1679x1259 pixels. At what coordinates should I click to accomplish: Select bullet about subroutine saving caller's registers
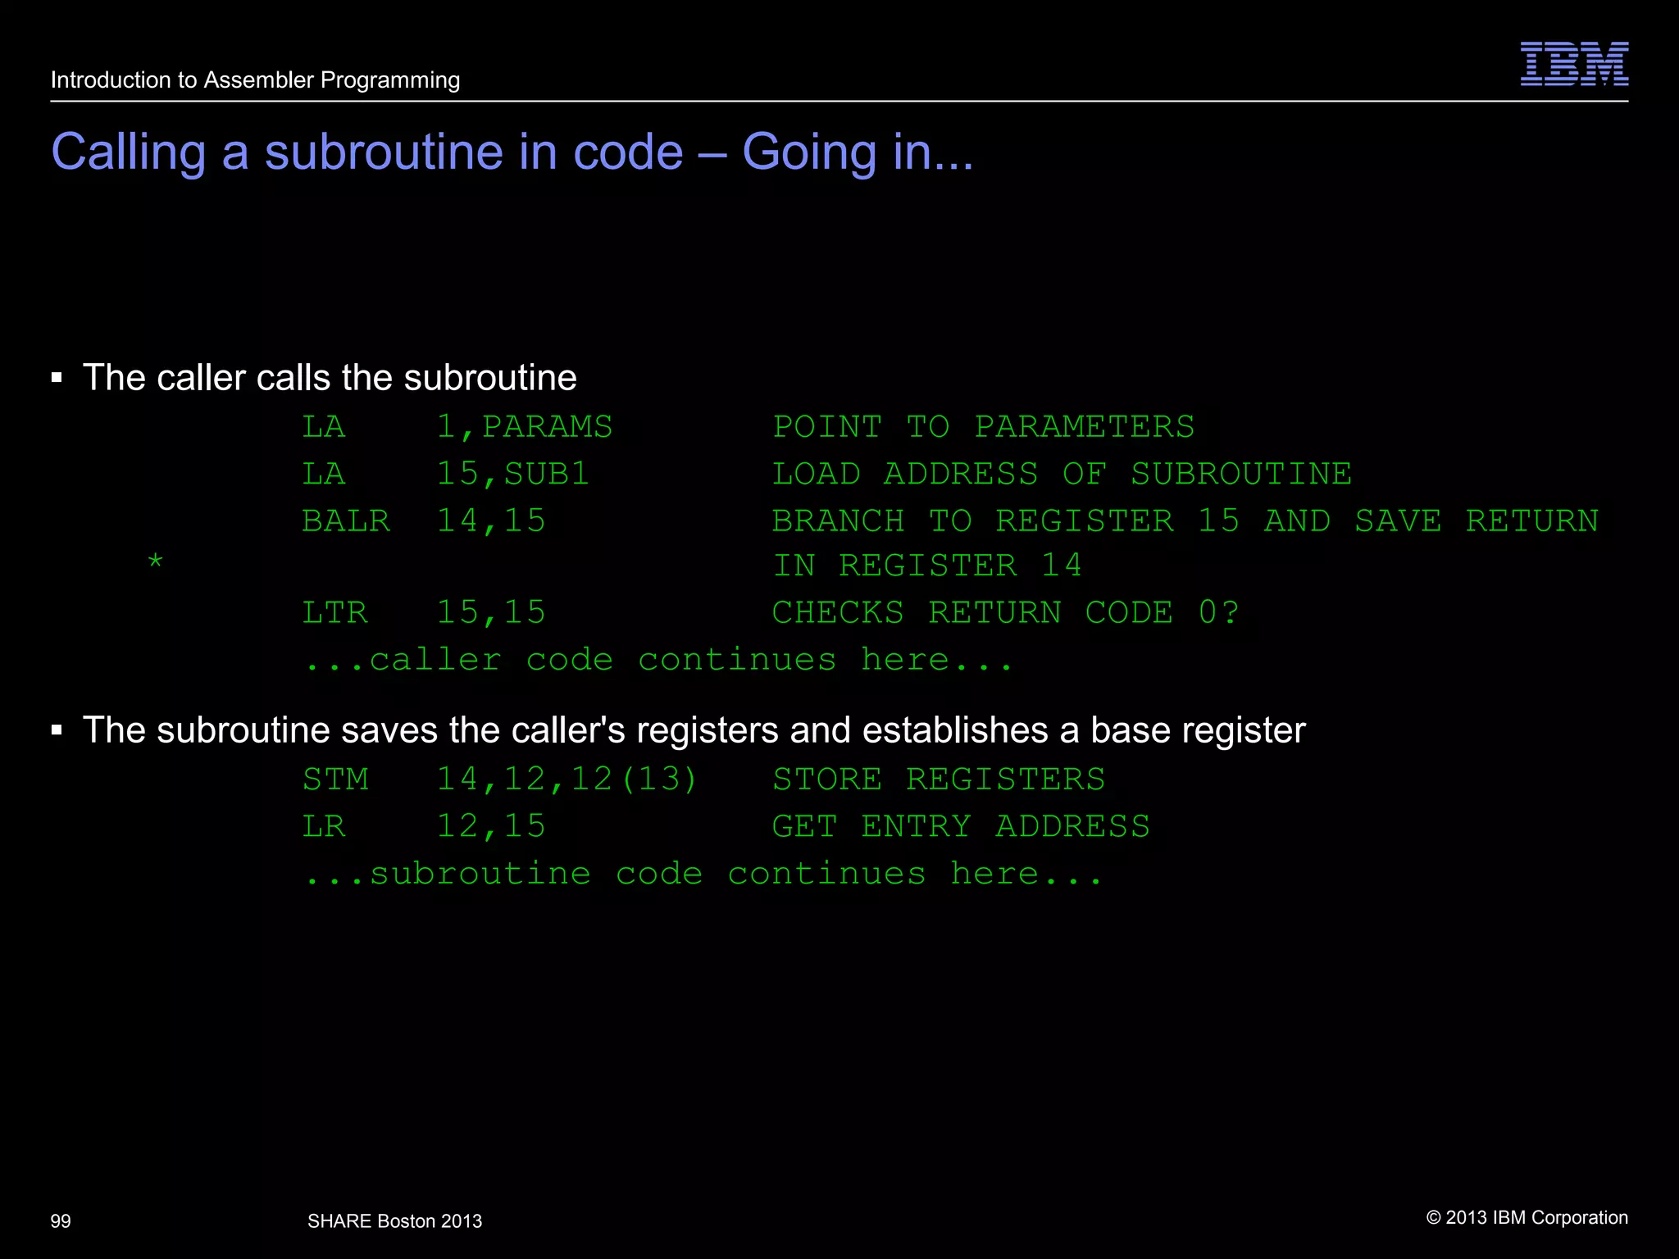(694, 730)
